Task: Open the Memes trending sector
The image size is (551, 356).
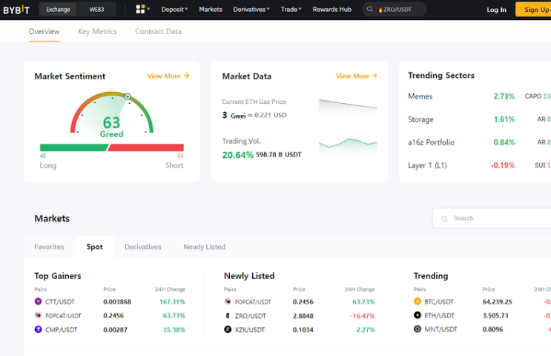Action: click(420, 96)
